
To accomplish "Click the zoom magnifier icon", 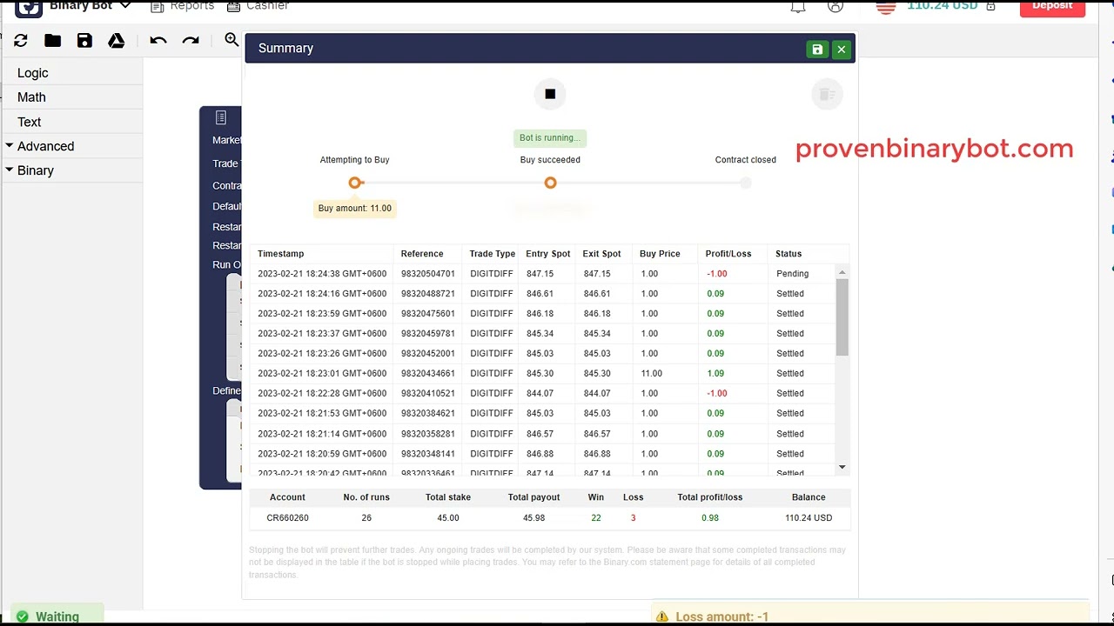I will click(232, 40).
